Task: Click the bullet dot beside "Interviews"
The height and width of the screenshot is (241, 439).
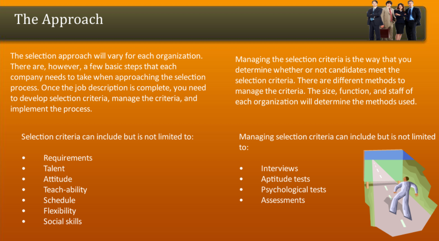Action: click(x=241, y=169)
